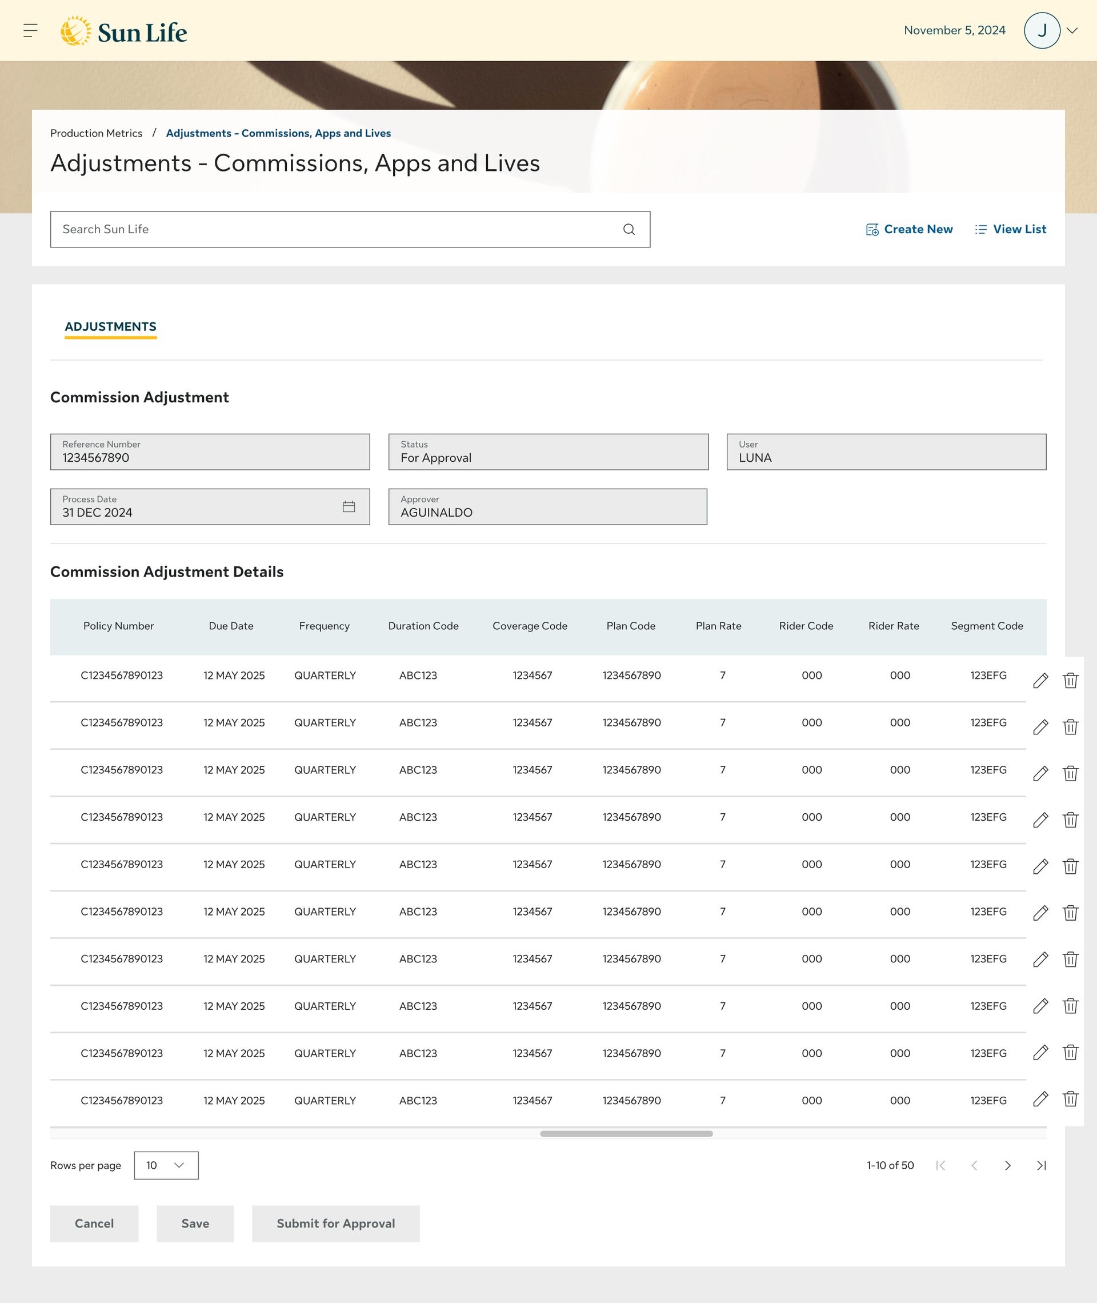Delete the first table row
1097x1303 pixels.
click(1070, 681)
